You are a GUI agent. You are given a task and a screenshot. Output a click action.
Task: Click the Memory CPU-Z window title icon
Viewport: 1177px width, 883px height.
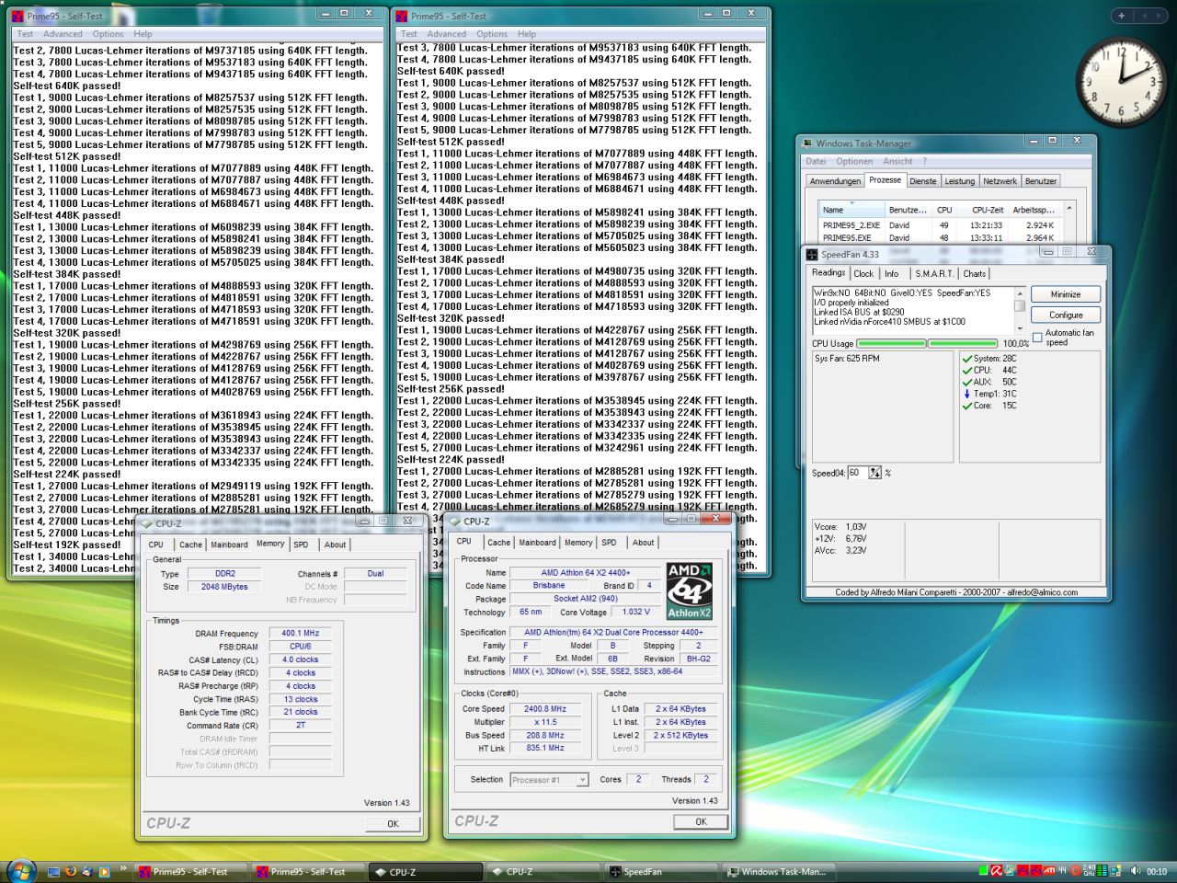point(146,523)
